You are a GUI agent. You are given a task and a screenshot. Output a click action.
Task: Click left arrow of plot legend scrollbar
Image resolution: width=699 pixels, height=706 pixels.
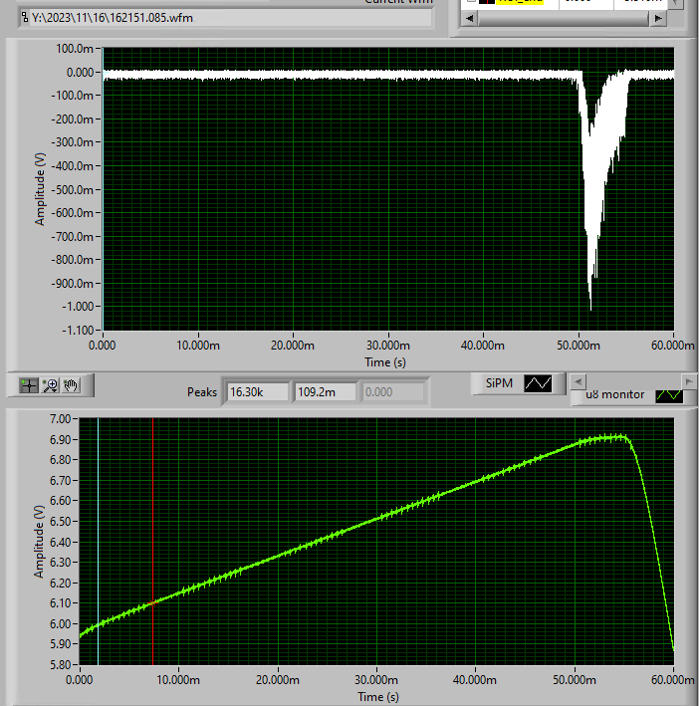[579, 381]
